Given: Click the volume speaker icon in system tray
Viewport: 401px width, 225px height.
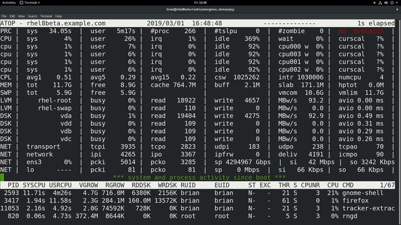Looking at the screenshot, I should (386, 2).
